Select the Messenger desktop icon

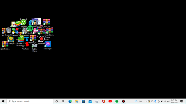tap(48, 44)
